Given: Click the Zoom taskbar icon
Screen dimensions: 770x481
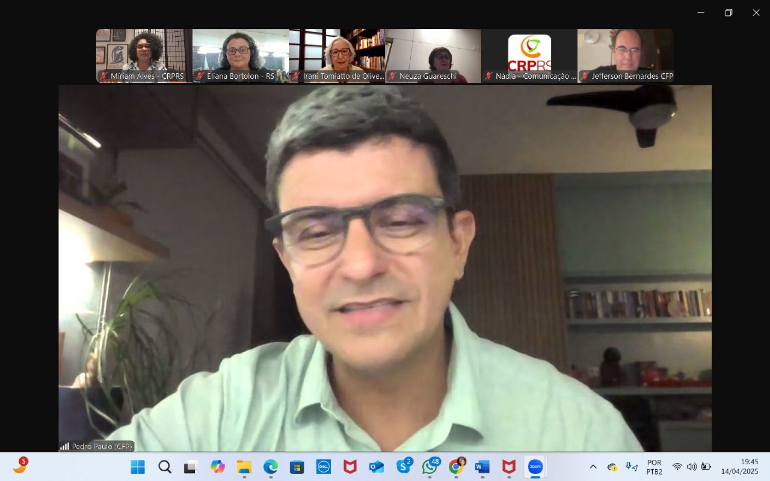Looking at the screenshot, I should (x=535, y=467).
